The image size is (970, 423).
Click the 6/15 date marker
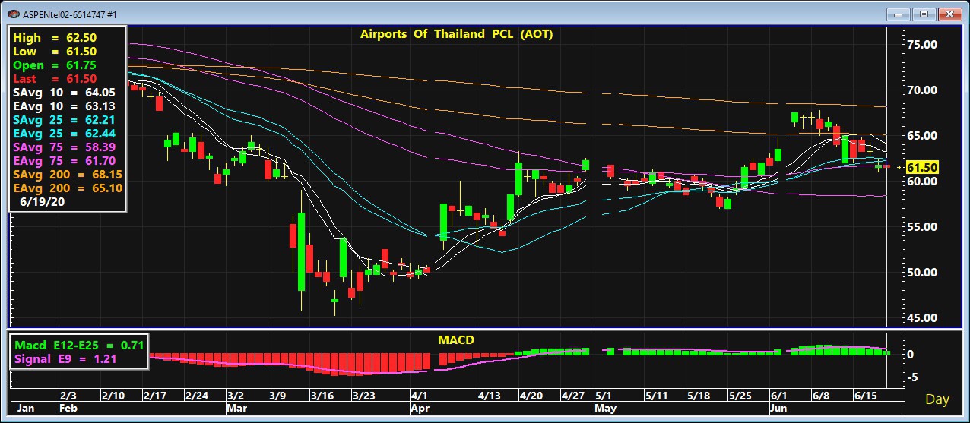tap(865, 396)
